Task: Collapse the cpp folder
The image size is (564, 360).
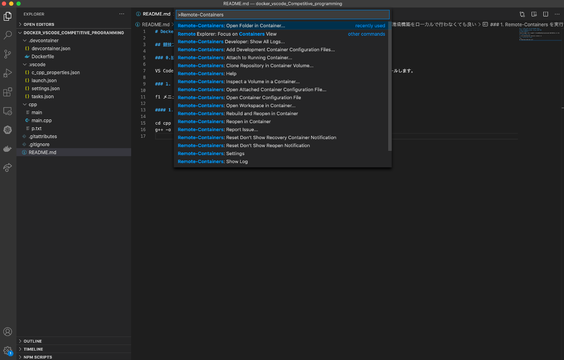Action: click(74, 104)
